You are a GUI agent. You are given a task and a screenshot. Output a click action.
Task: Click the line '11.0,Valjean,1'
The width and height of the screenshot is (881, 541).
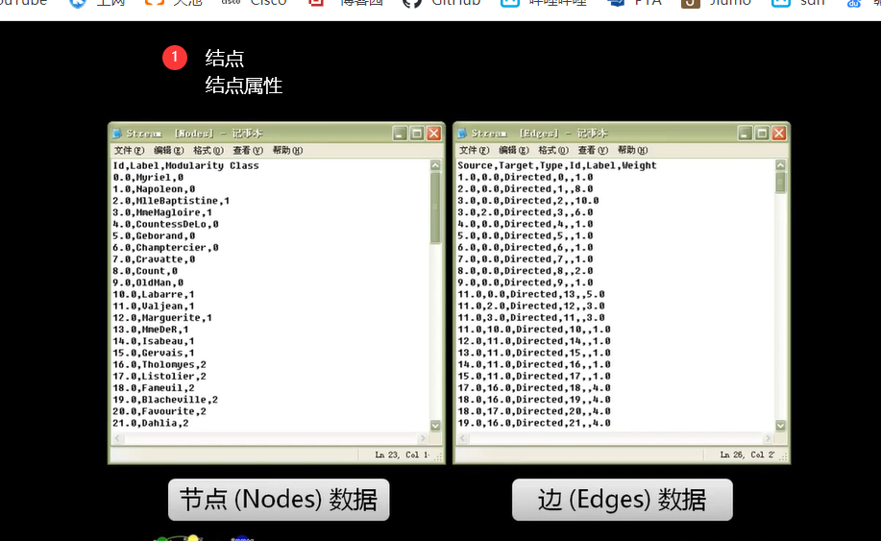(x=154, y=307)
